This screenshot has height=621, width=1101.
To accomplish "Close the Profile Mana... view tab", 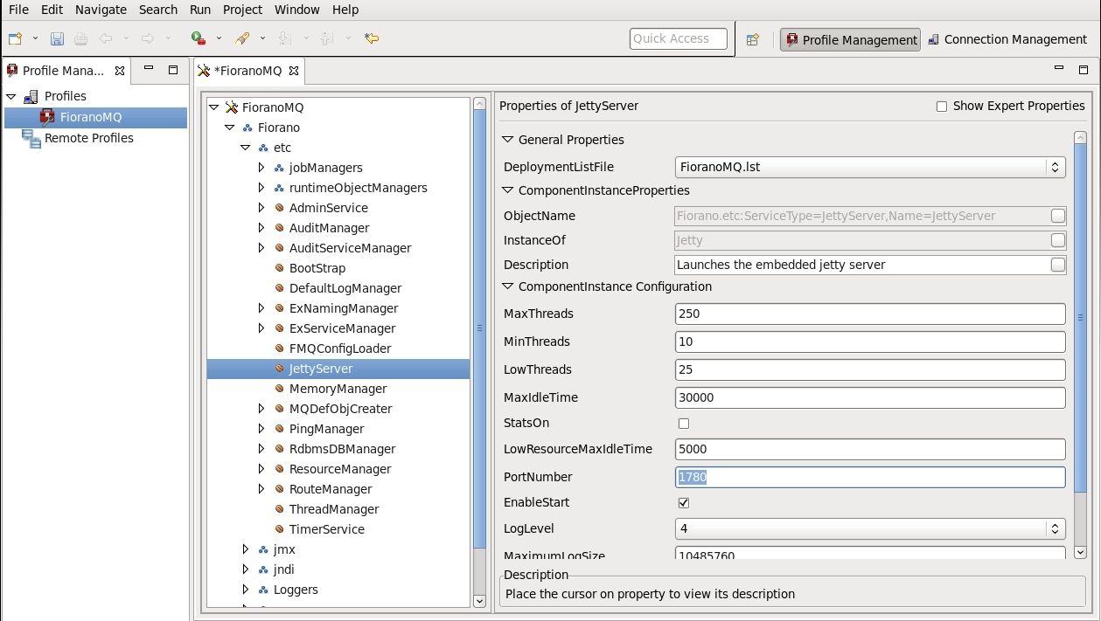I will click(120, 71).
